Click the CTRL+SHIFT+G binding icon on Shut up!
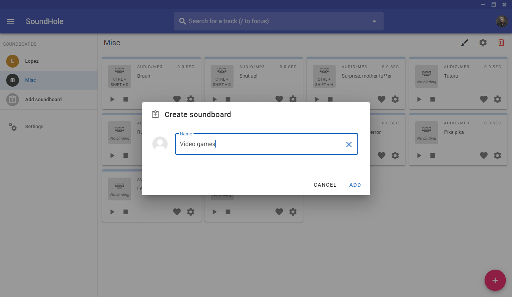This screenshot has width=512, height=297. [222, 76]
